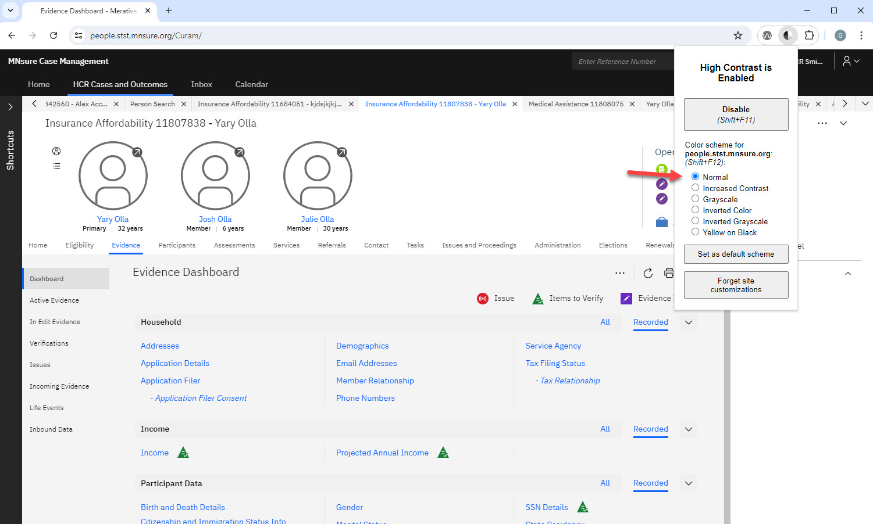The image size is (873, 524).
Task: Click Forget site customizations button
Action: point(736,285)
